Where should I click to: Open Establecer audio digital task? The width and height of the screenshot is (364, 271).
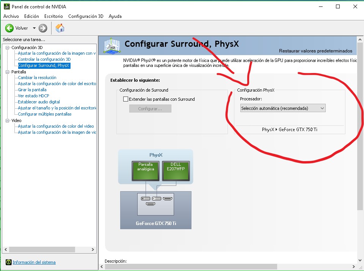(39, 102)
